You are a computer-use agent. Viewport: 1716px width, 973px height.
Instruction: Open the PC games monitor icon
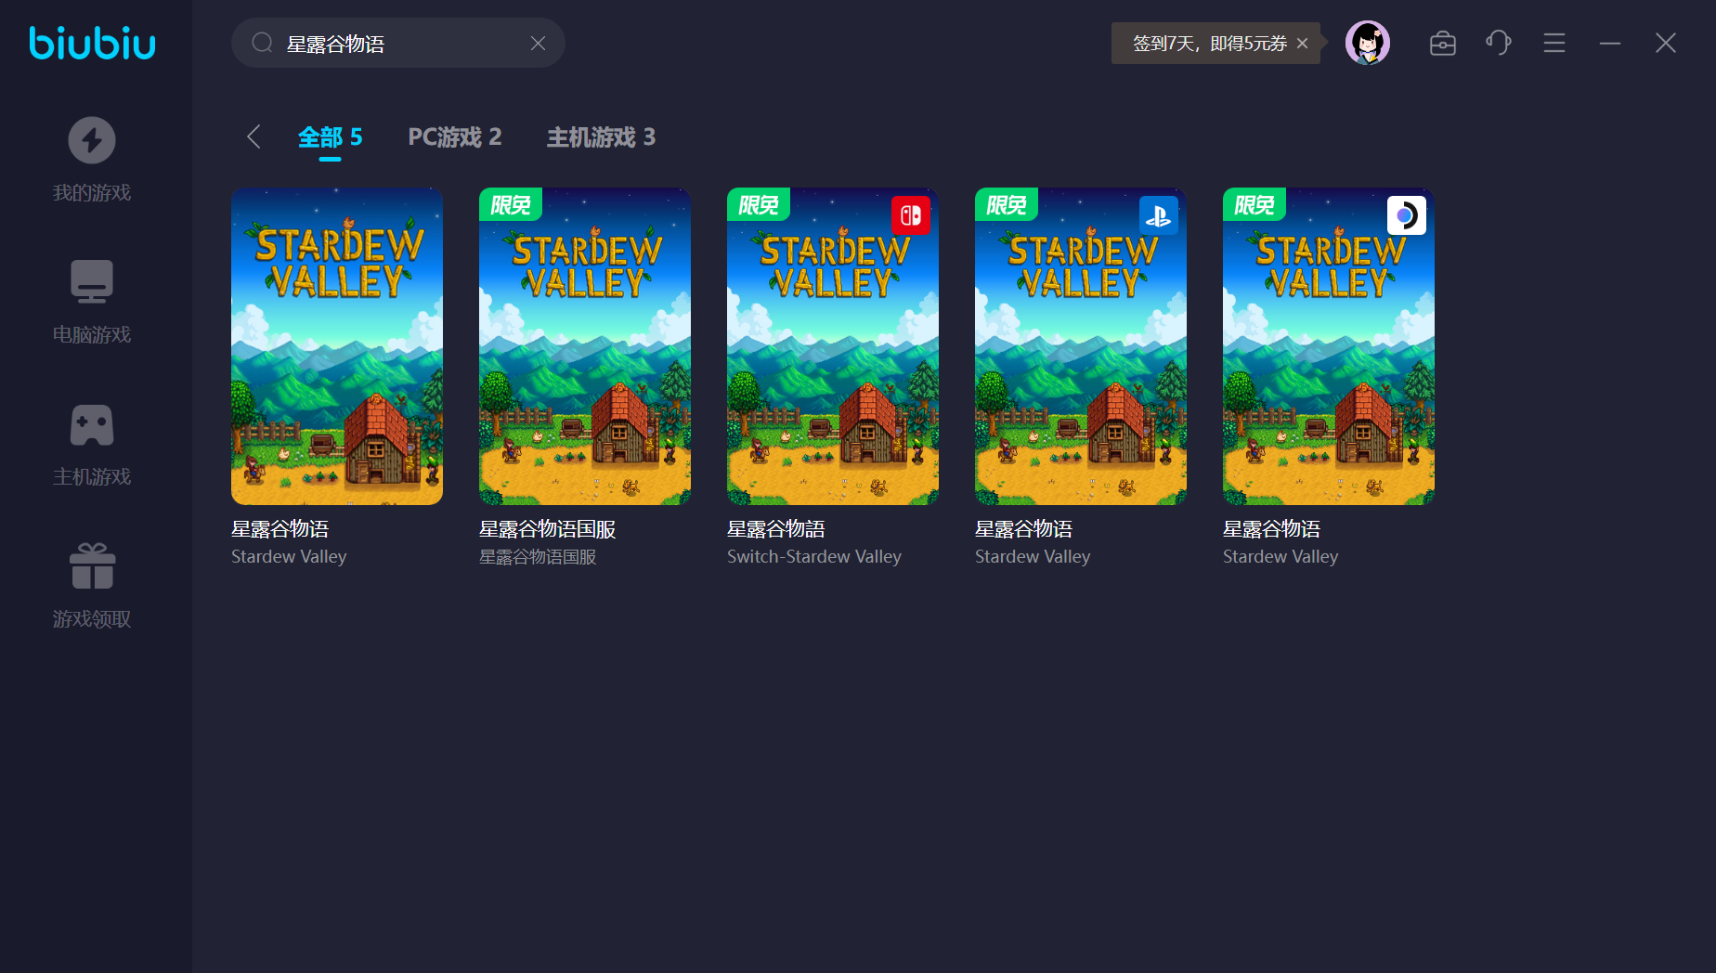[x=92, y=281]
